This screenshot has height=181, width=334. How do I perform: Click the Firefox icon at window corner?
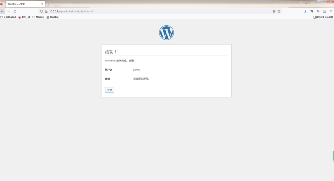click(2, 4)
